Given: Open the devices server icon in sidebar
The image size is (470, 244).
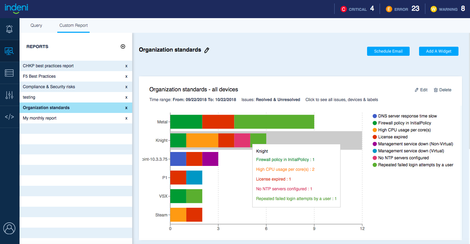Looking at the screenshot, I should [9, 73].
